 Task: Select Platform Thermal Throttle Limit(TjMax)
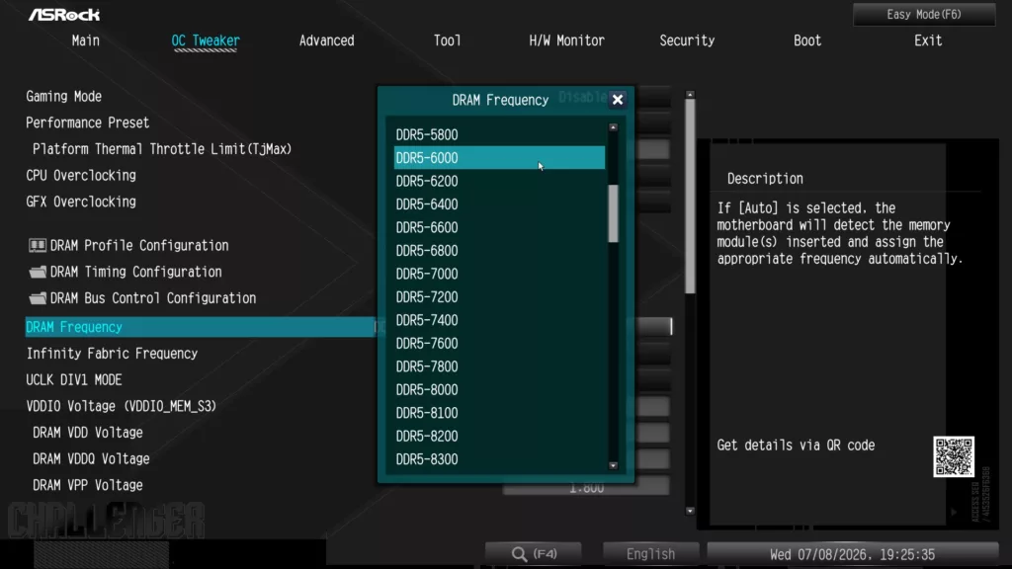pos(162,149)
